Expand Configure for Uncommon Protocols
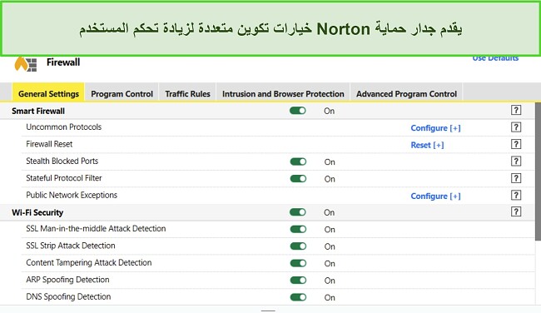 (435, 128)
